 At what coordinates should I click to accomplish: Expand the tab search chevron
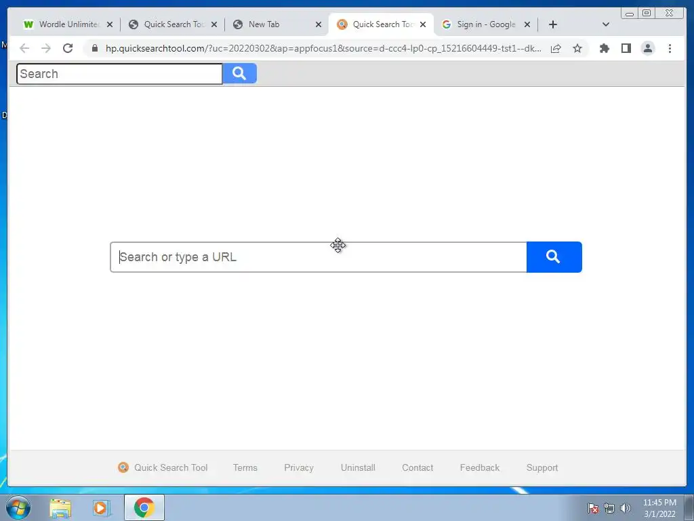tap(606, 24)
